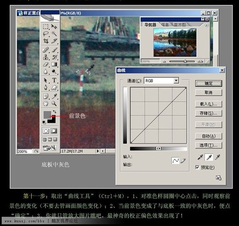
Task: Click the 取消 button
Action: click(208, 92)
